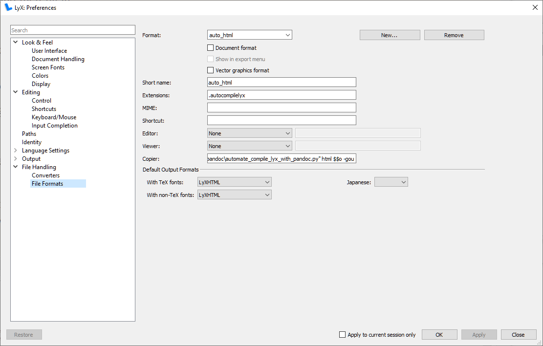Expand the Output tree section

click(x=16, y=159)
